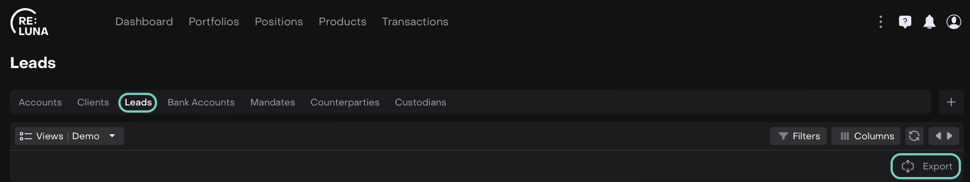Open the Custodians tab

click(x=420, y=102)
